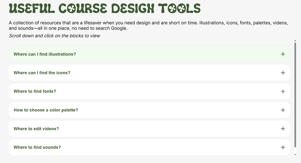Click the italic "Scroll down and click" instruction
Image resolution: width=301 pixels, height=163 pixels.
pyautogui.click(x=54, y=36)
